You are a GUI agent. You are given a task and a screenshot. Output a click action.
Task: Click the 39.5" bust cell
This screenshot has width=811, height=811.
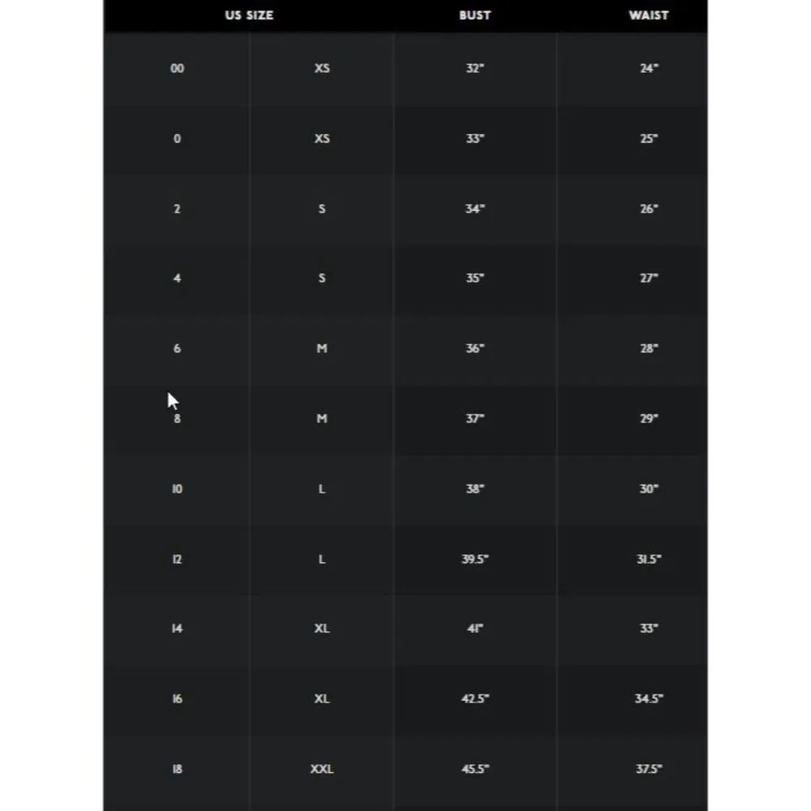coord(474,560)
